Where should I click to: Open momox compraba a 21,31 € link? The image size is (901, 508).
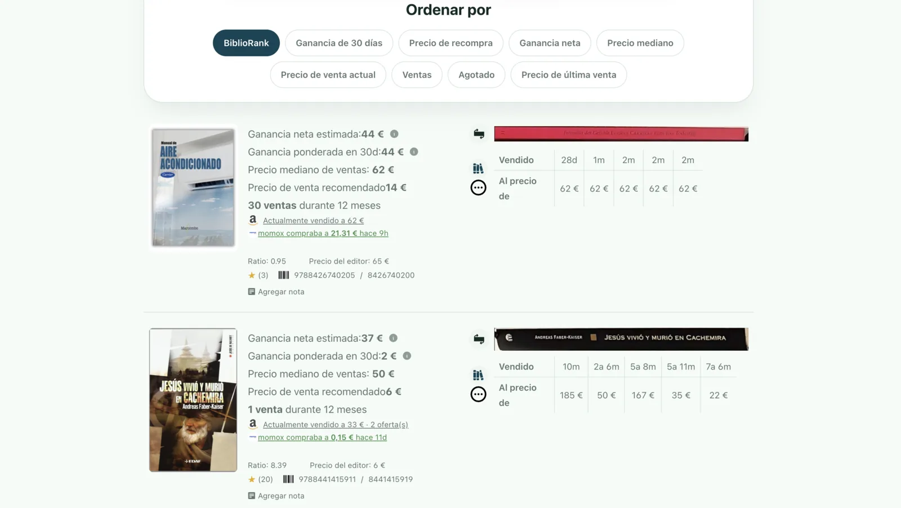(x=323, y=233)
